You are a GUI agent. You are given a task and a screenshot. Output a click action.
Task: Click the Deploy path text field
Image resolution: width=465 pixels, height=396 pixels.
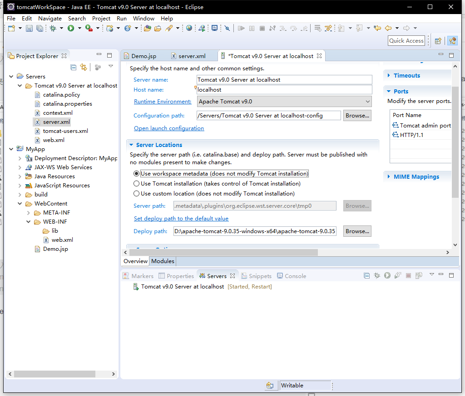[255, 231]
